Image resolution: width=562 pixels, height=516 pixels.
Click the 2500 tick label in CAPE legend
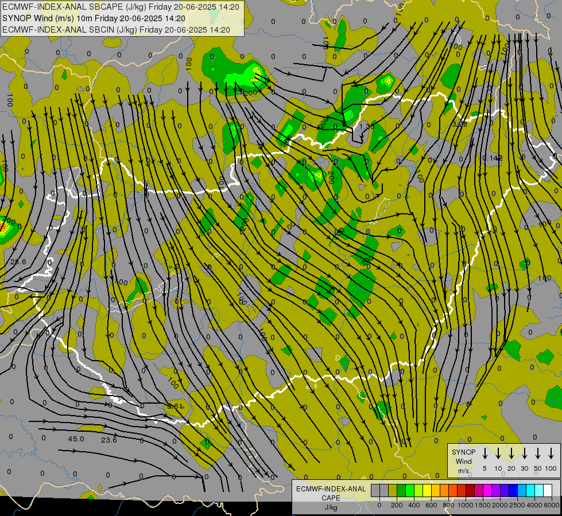tap(517, 505)
